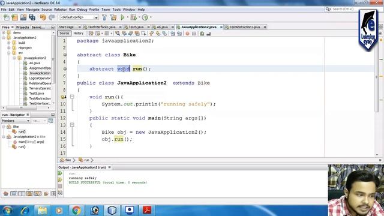
Task: Open Internet Explorer from the taskbar
Action: pyautogui.click(x=25, y=211)
